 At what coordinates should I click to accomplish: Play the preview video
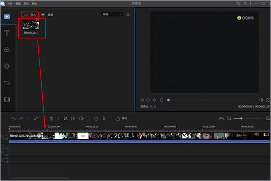[148, 100]
